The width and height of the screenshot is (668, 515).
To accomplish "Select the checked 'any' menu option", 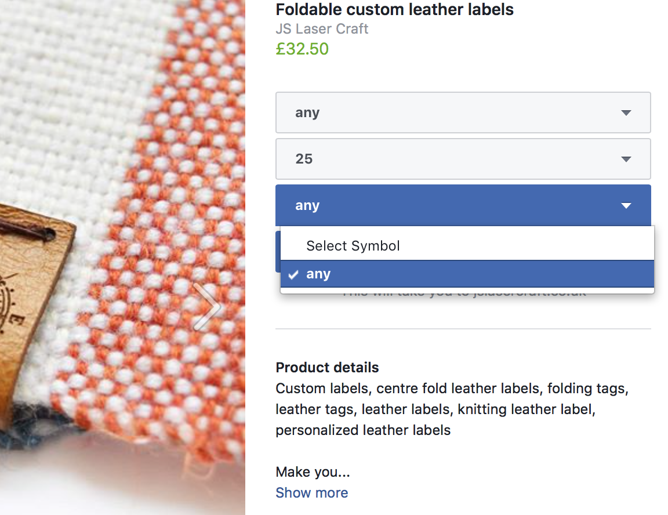I will [x=467, y=274].
